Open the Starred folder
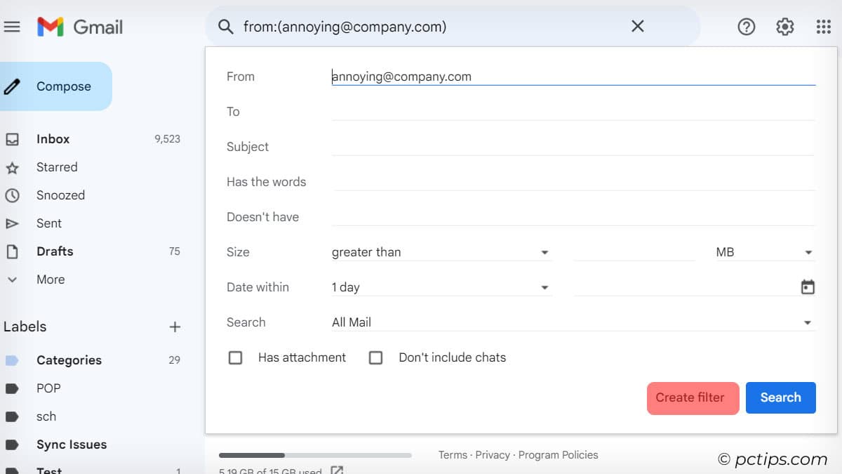Viewport: 842px width, 474px height. tap(57, 167)
